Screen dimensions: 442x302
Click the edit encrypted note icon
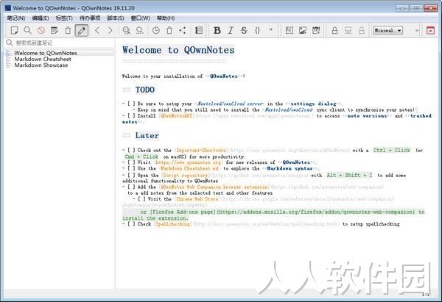[x=348, y=30]
